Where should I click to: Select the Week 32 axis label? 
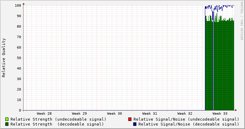click(185, 114)
